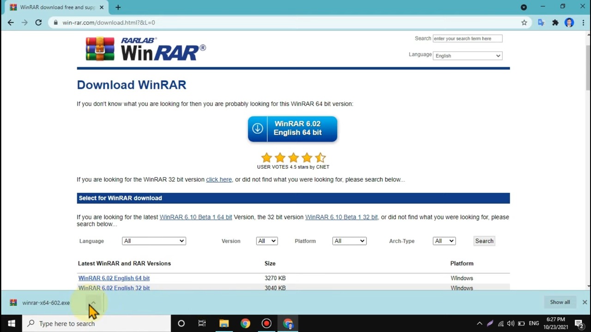The height and width of the screenshot is (332, 591).
Task: Open Cortana circle icon on taskbar
Action: (181, 323)
